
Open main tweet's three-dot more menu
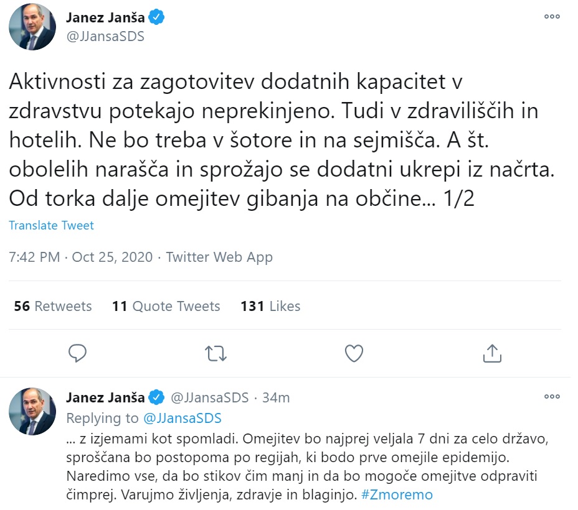552,17
